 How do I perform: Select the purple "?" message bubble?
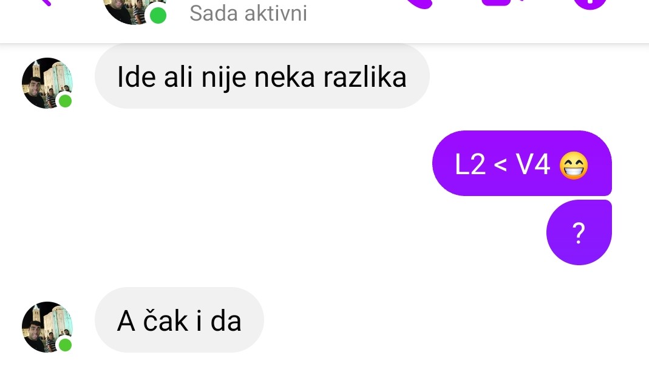579,232
